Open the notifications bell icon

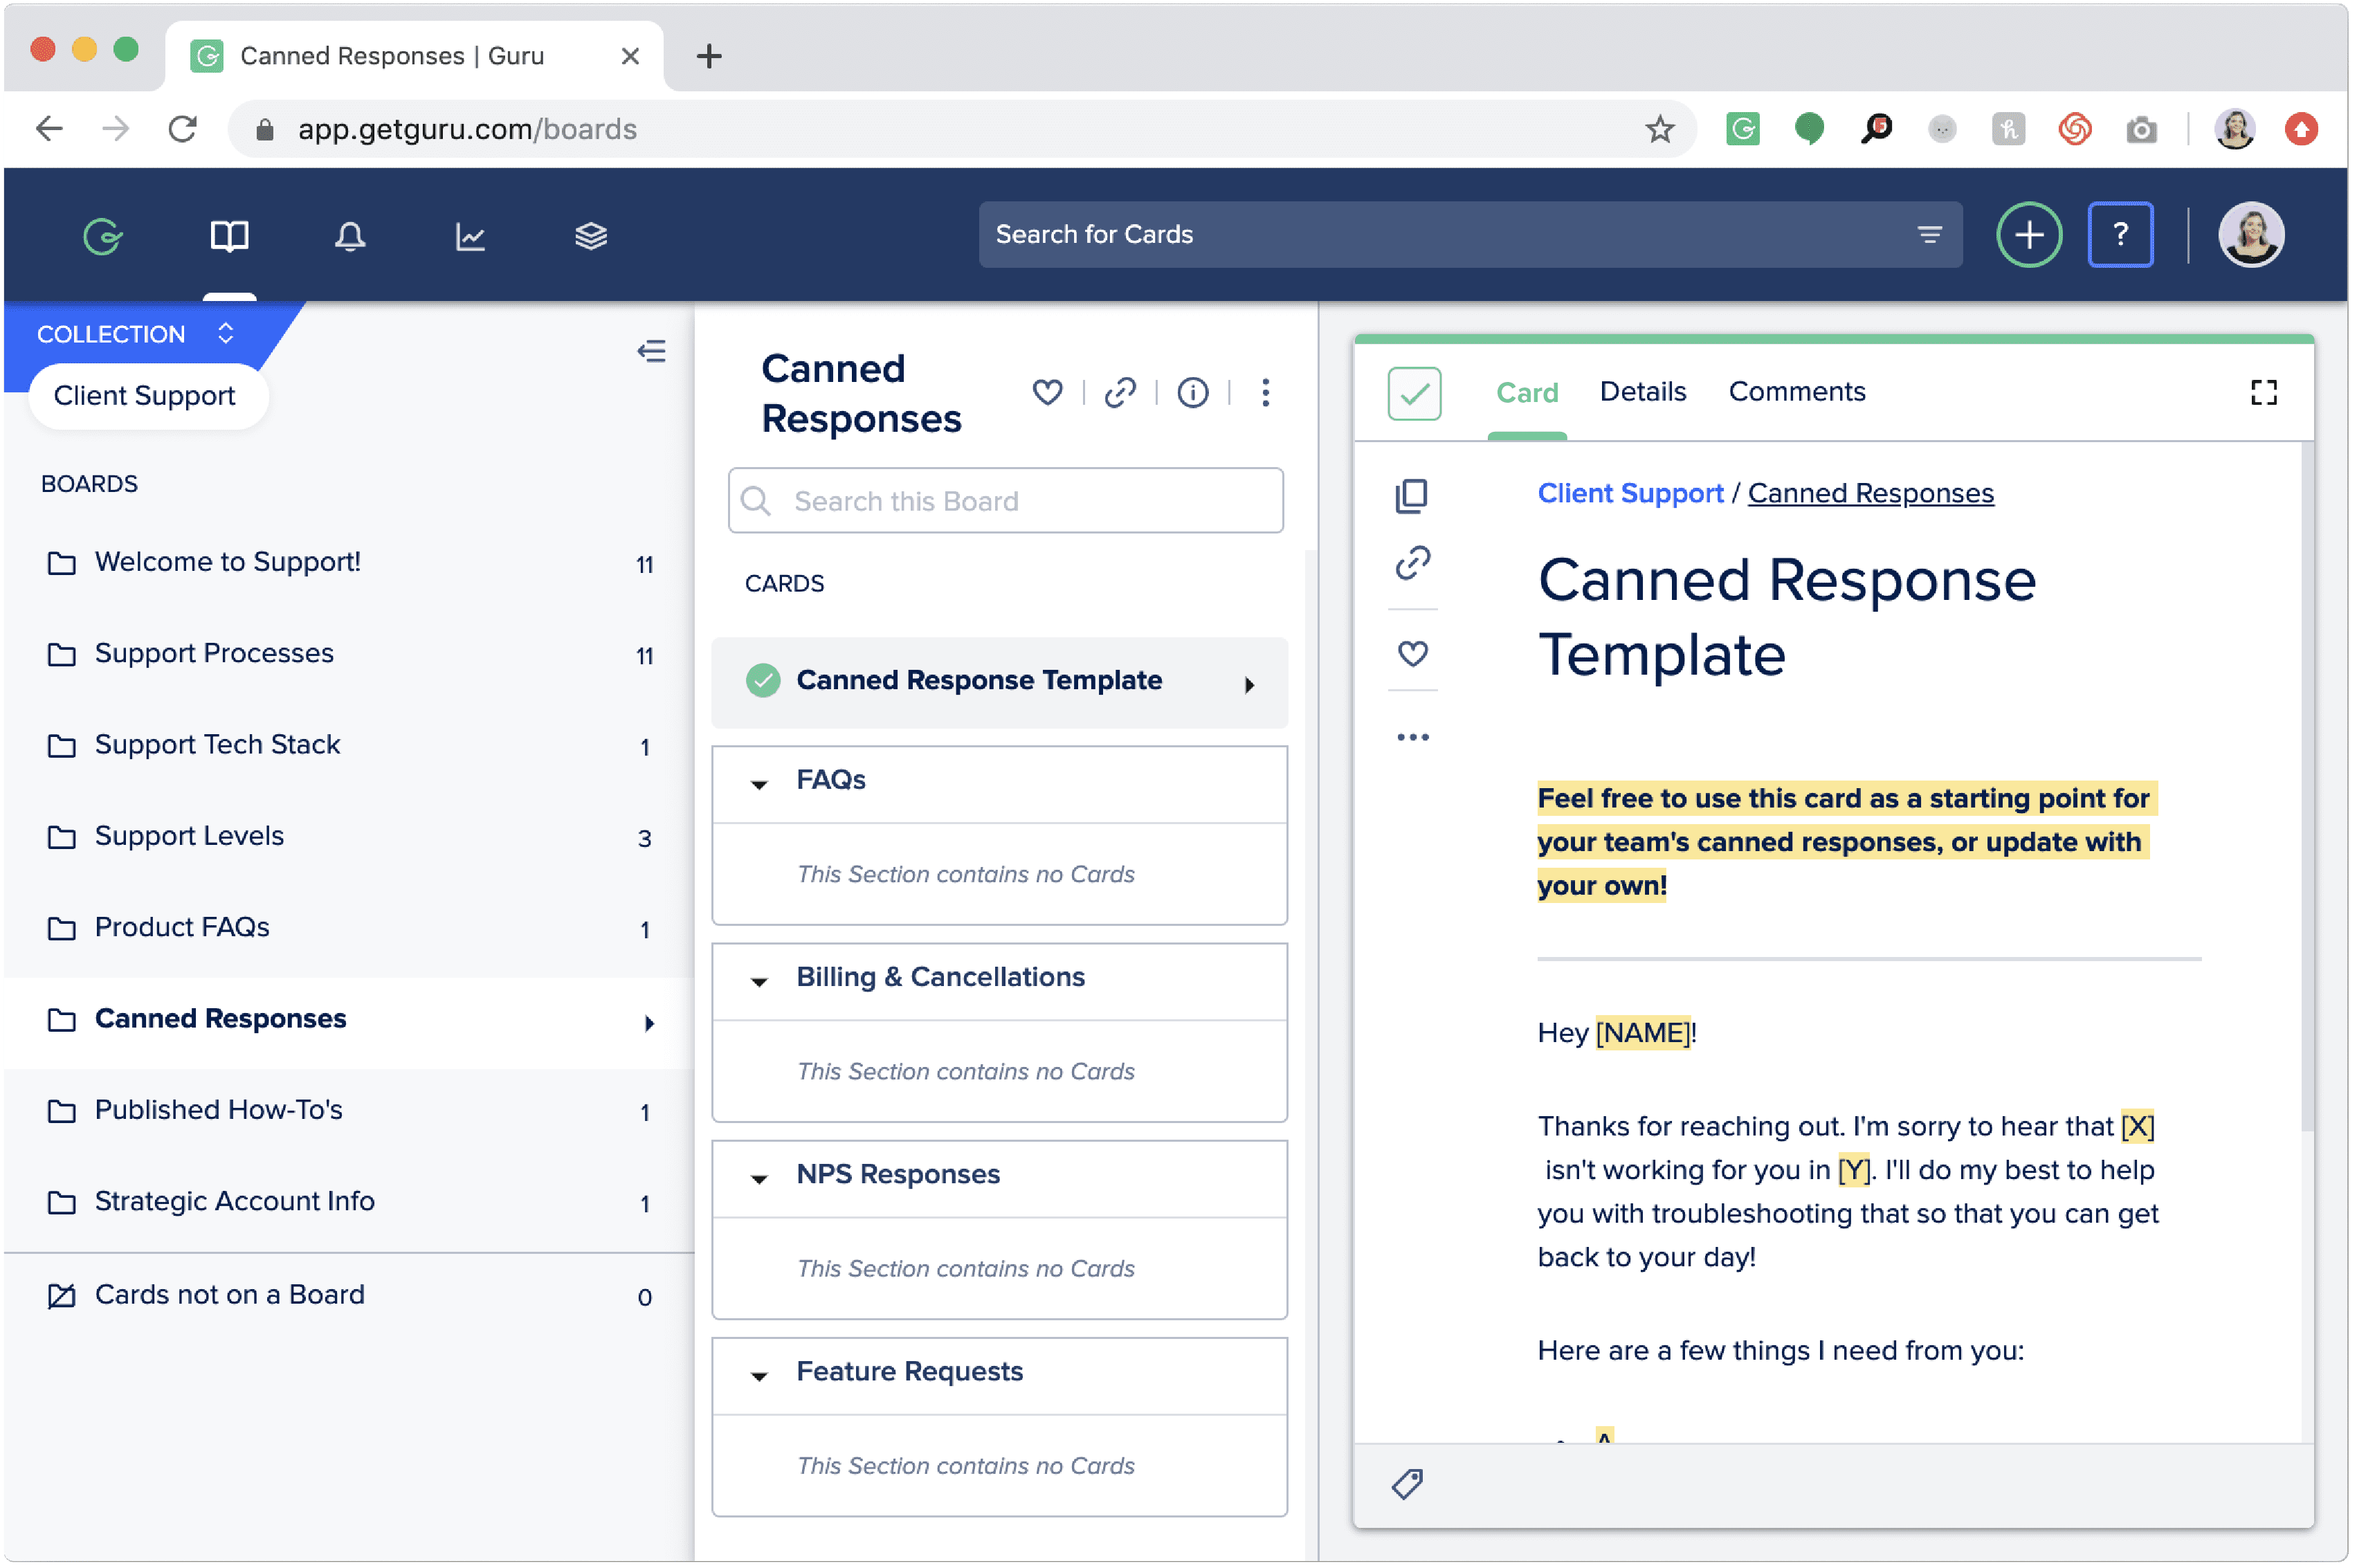click(x=348, y=236)
